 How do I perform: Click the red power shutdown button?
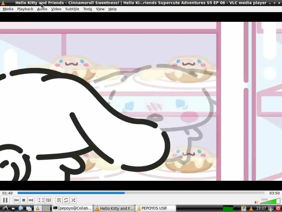pyautogui.click(x=278, y=209)
